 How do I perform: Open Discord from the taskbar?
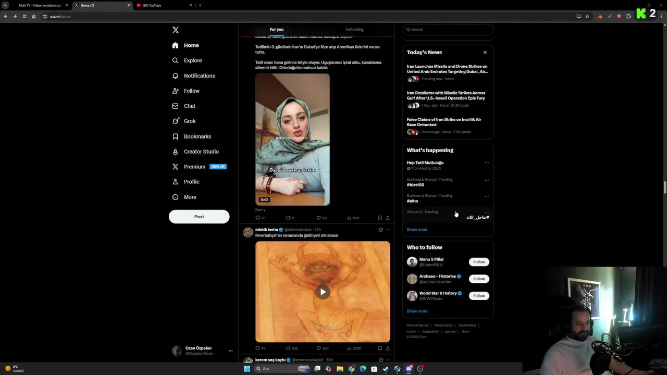coord(409,369)
